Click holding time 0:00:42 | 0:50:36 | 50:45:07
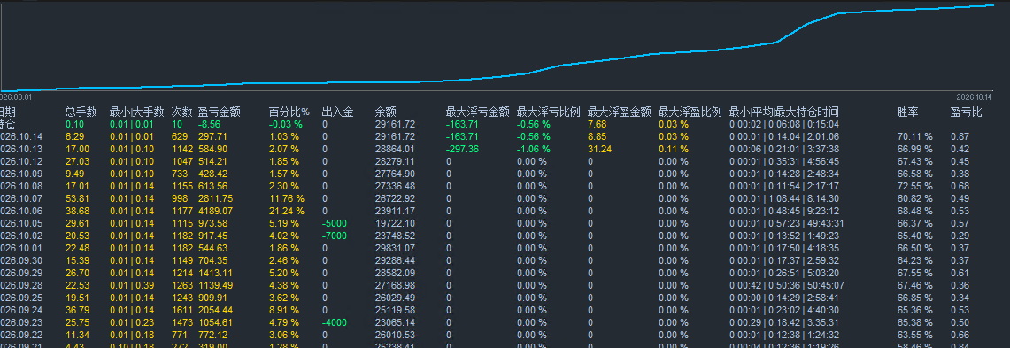This screenshot has width=1010, height=348. [786, 285]
